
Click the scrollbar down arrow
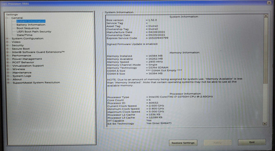tap(265, 124)
